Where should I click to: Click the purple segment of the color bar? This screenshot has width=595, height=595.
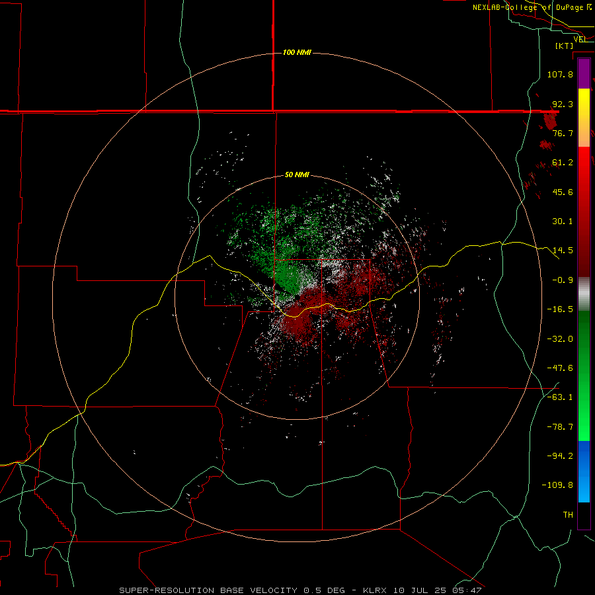tap(584, 74)
